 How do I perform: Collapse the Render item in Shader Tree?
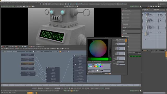tap(145, 13)
